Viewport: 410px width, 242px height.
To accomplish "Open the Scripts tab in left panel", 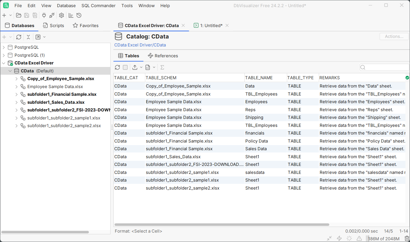I will pos(54,26).
